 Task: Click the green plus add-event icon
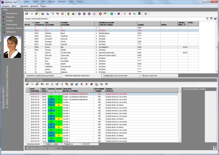[42, 84]
